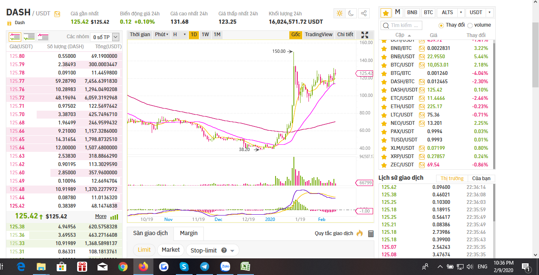Unfavorite XRP/USDT star icon

point(384,156)
